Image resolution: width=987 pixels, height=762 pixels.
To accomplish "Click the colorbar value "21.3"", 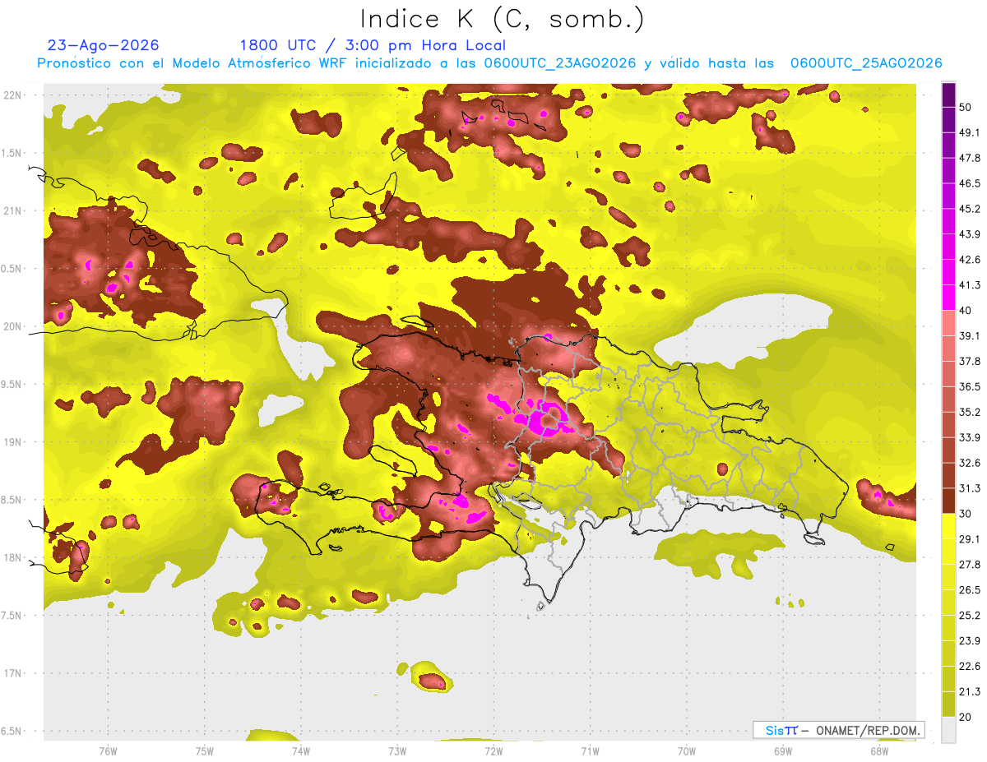I will (x=970, y=691).
